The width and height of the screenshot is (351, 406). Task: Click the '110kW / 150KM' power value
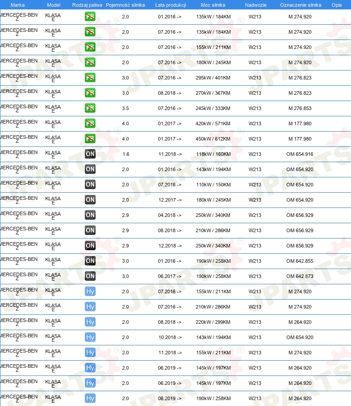[x=213, y=185]
